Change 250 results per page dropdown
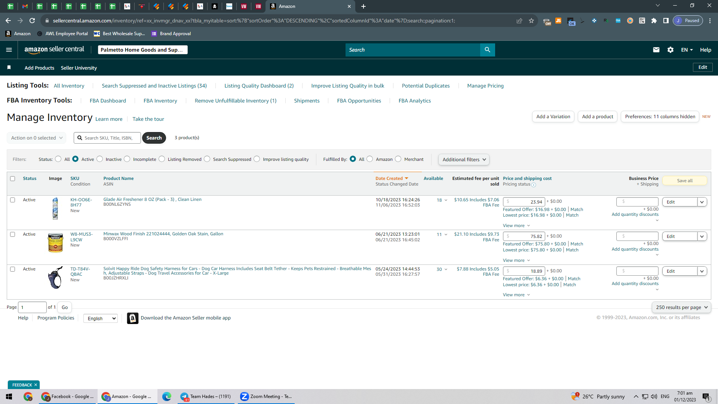The width and height of the screenshot is (718, 404). [x=681, y=307]
